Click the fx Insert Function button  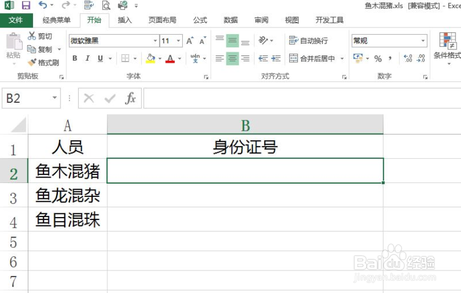(130, 98)
